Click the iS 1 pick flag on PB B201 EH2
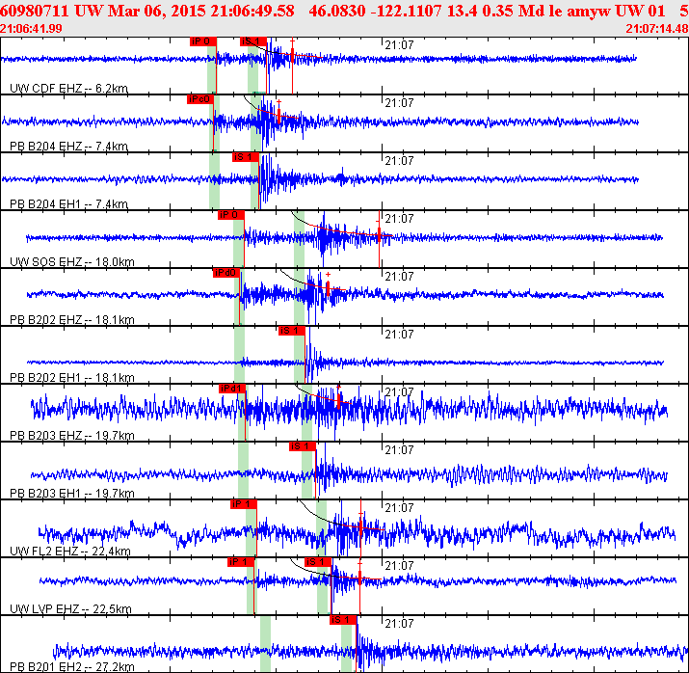Image resolution: width=689 pixels, height=673 pixels. (343, 620)
